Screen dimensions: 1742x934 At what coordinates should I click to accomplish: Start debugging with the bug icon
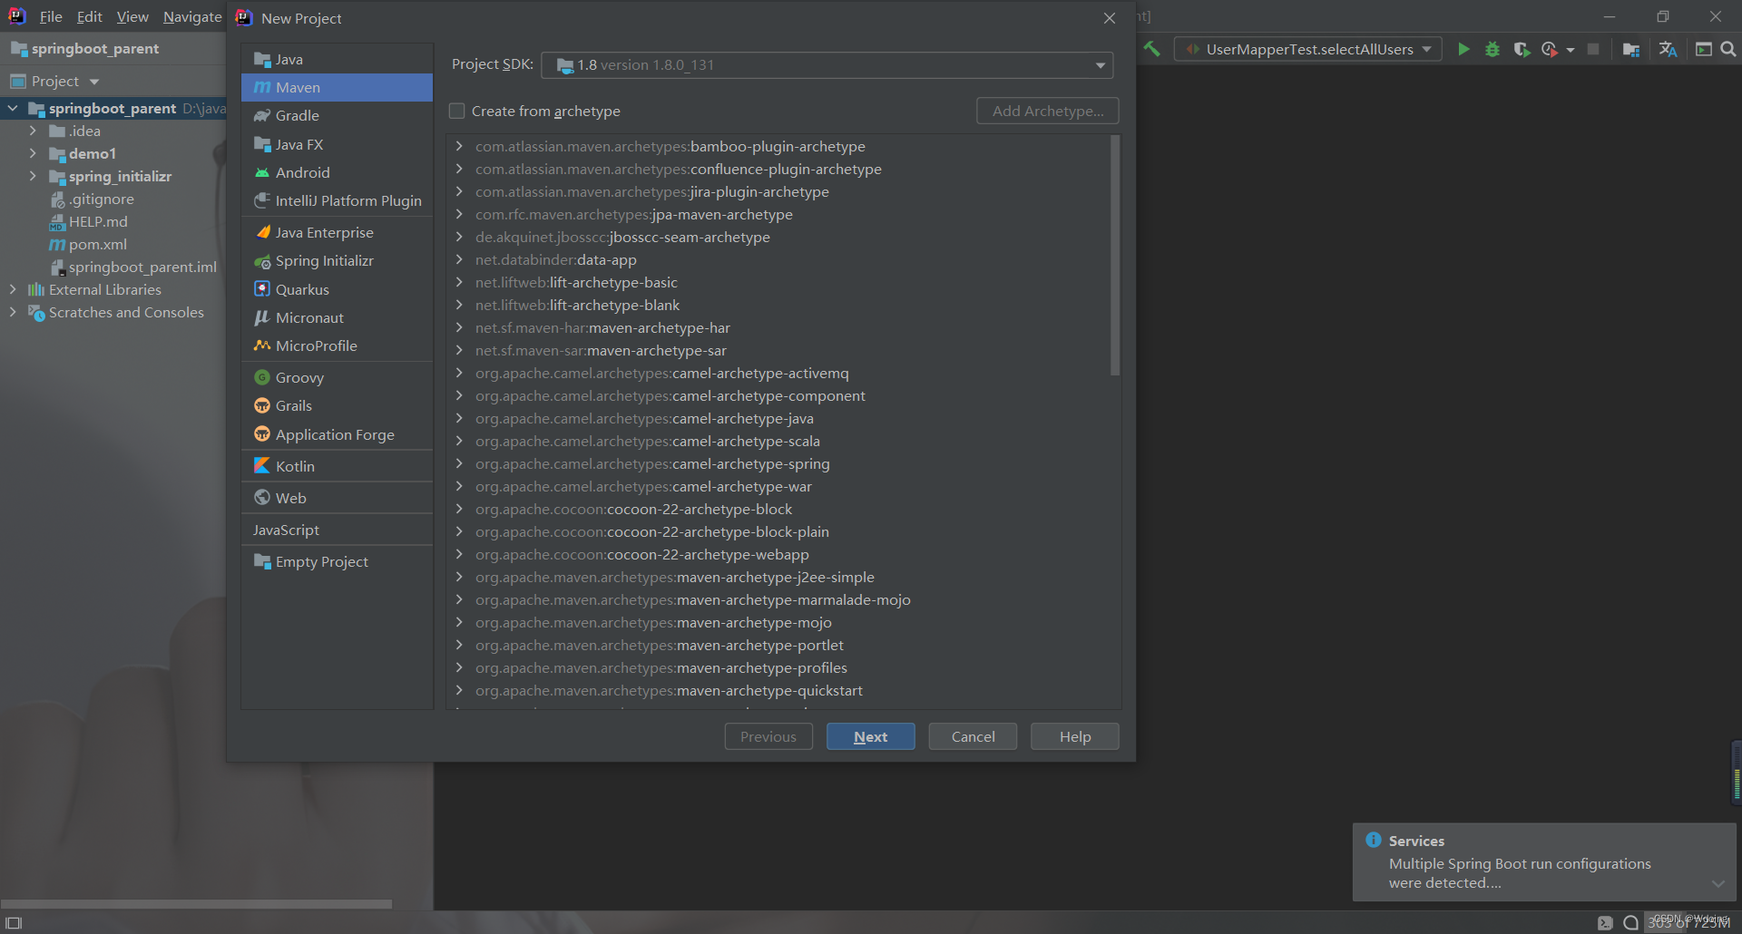pos(1492,49)
